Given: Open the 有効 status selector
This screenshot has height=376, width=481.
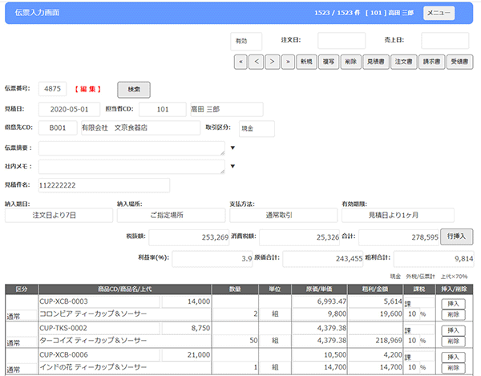Looking at the screenshot, I should 246,41.
